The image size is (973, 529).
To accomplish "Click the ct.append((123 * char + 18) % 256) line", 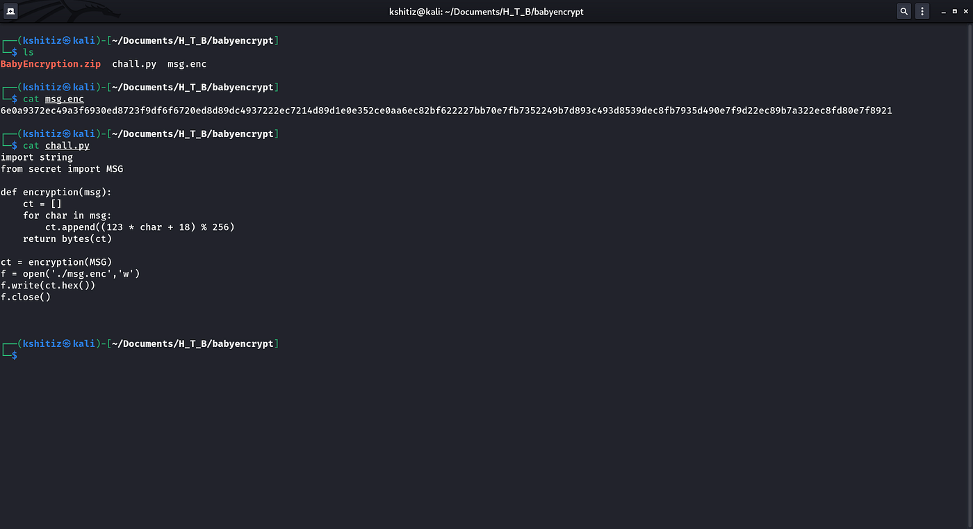I will point(140,227).
